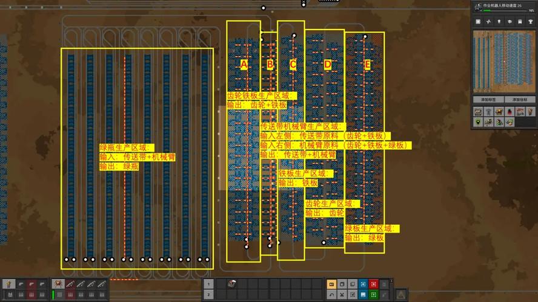Click the undo arrow shortcut
538x302 pixels.
coord(331,295)
